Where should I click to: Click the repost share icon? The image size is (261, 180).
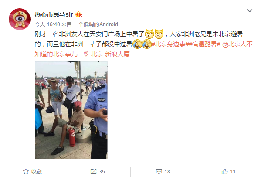click(93, 172)
